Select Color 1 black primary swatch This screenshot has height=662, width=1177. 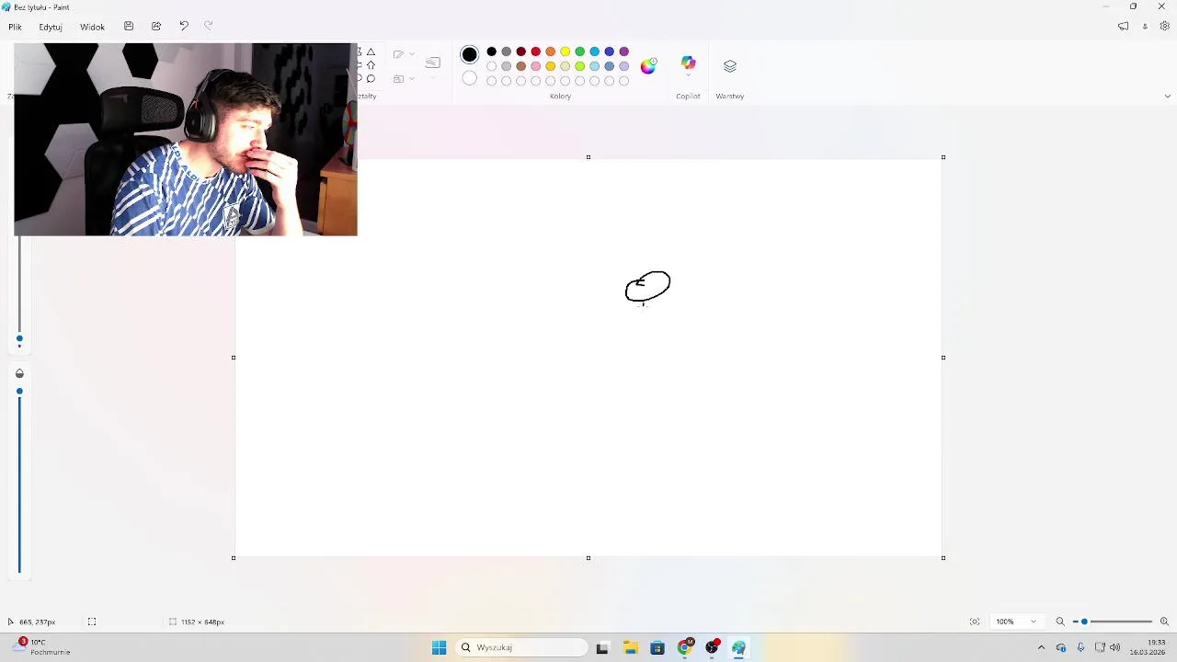tap(470, 55)
